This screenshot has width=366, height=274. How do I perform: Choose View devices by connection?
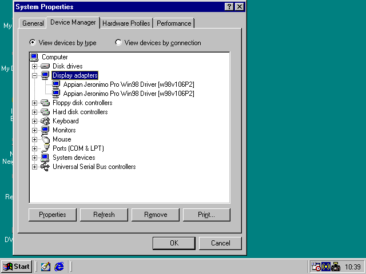click(158, 43)
